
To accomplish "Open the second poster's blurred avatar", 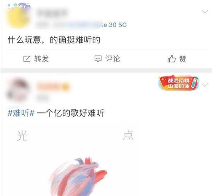I will (x=18, y=90).
